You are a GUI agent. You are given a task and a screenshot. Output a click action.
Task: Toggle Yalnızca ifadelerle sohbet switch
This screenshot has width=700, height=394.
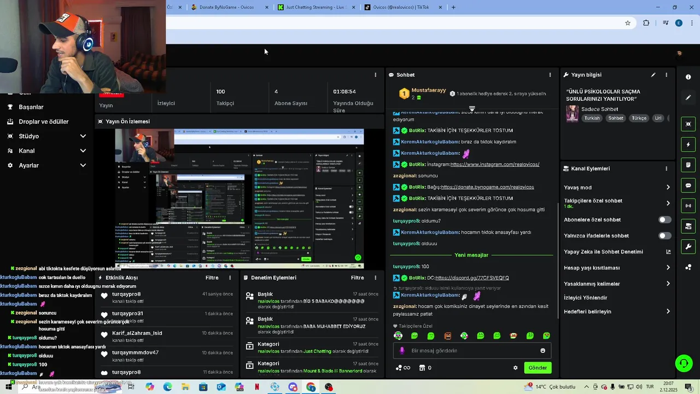tap(664, 236)
